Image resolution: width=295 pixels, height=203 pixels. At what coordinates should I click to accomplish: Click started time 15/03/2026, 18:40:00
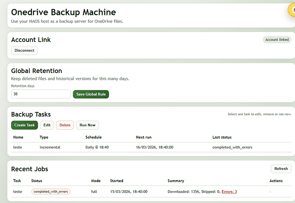(x=129, y=191)
